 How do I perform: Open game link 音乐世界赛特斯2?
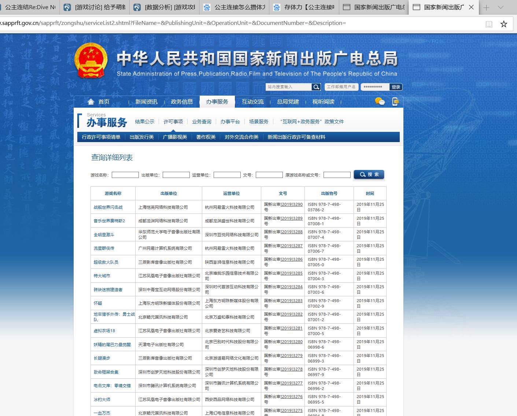tap(109, 221)
